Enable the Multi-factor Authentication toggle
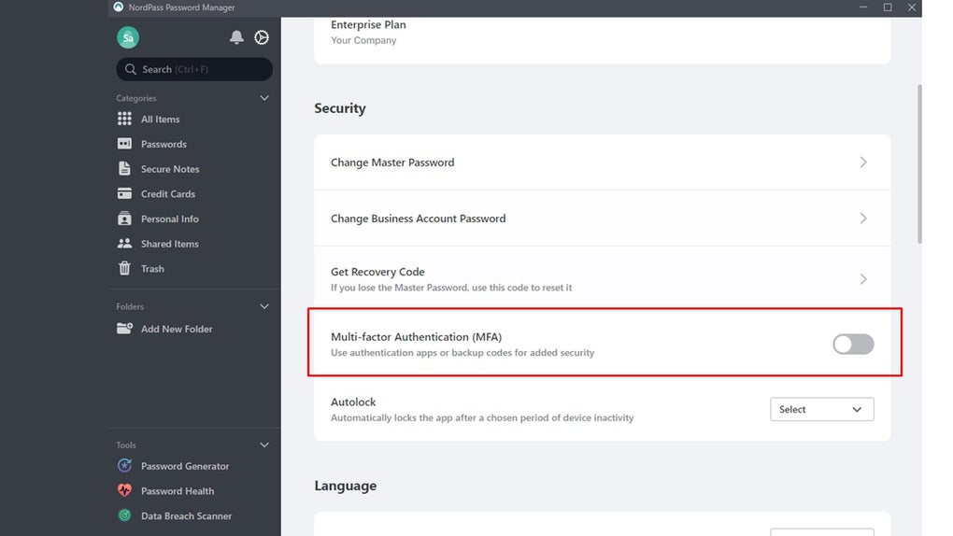 [853, 344]
